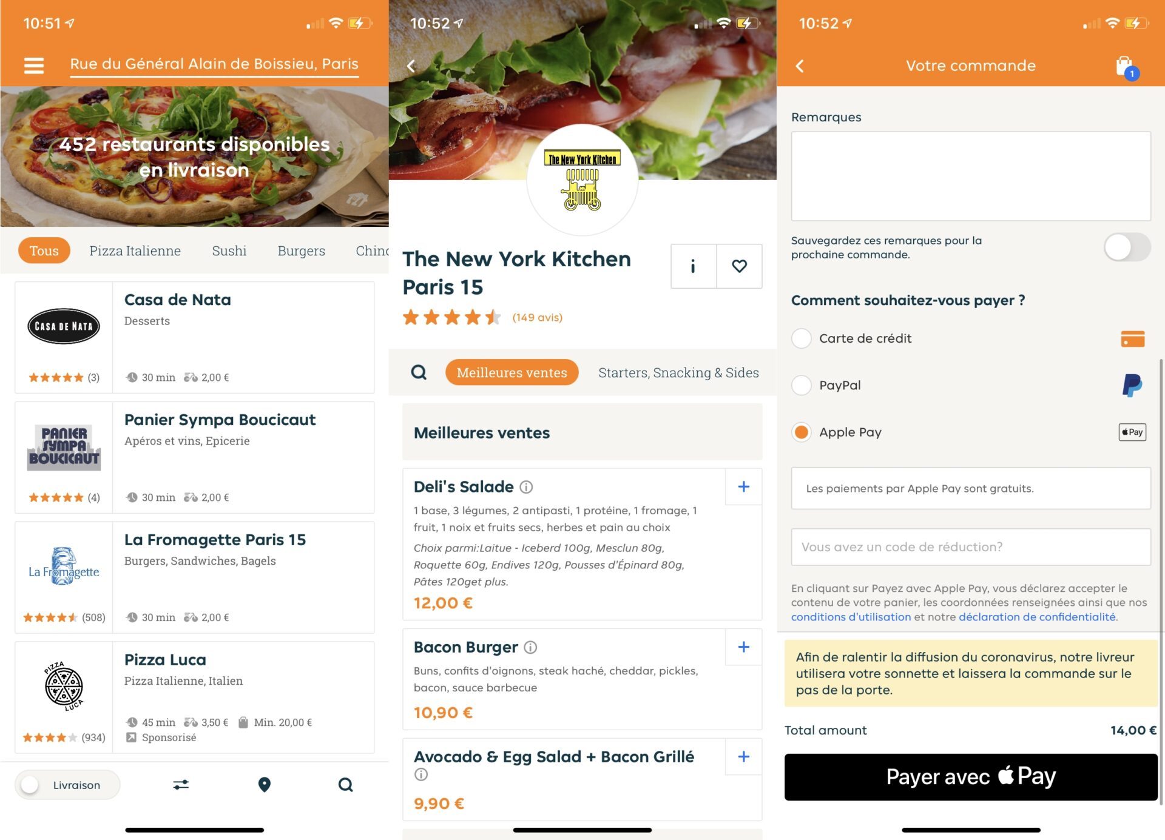Go back from restaurant page
Image resolution: width=1165 pixels, height=840 pixels.
(411, 66)
